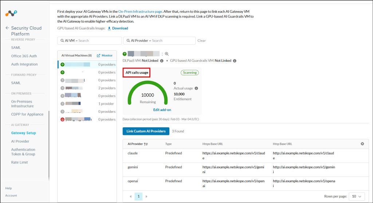The width and height of the screenshot is (373, 203).
Task: Click the Monitor external link icon
Action: coord(98,55)
